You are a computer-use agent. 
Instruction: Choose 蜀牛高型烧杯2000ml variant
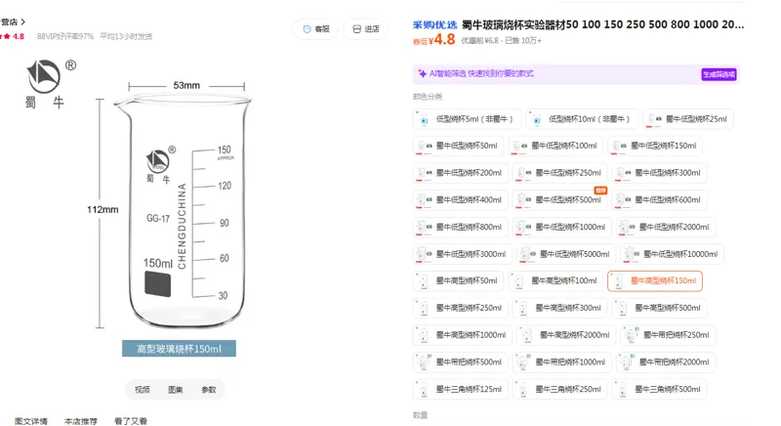(566, 335)
